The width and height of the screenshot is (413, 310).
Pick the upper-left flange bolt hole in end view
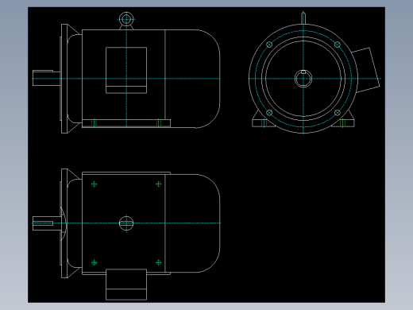click(x=269, y=45)
